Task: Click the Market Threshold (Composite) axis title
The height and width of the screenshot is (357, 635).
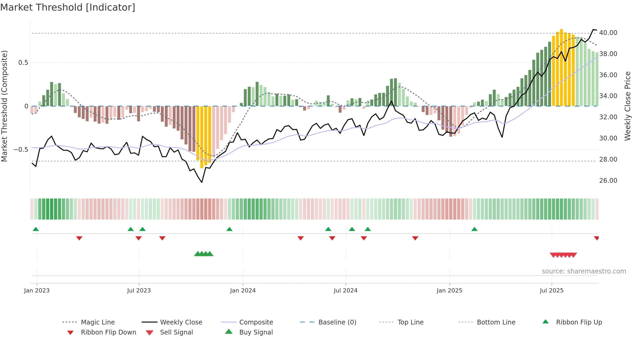Action: pyautogui.click(x=4, y=106)
